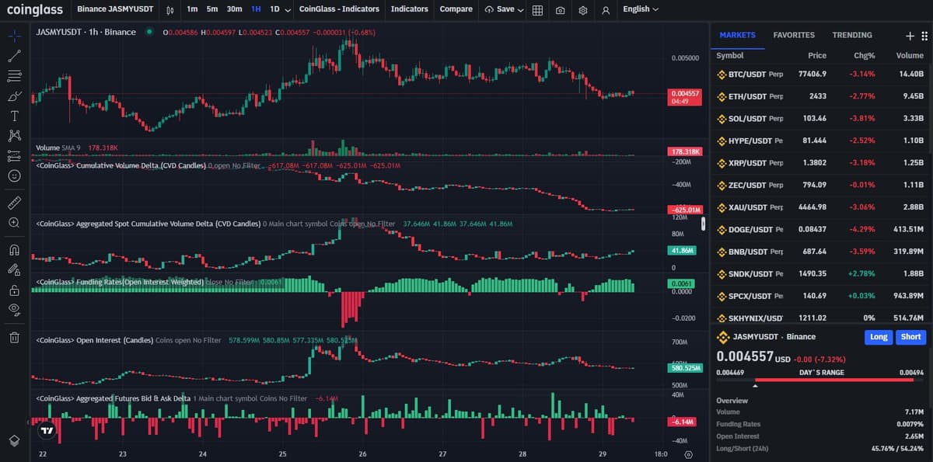933x462 pixels.
Task: Switch to the 5m timeframe
Action: 212,9
